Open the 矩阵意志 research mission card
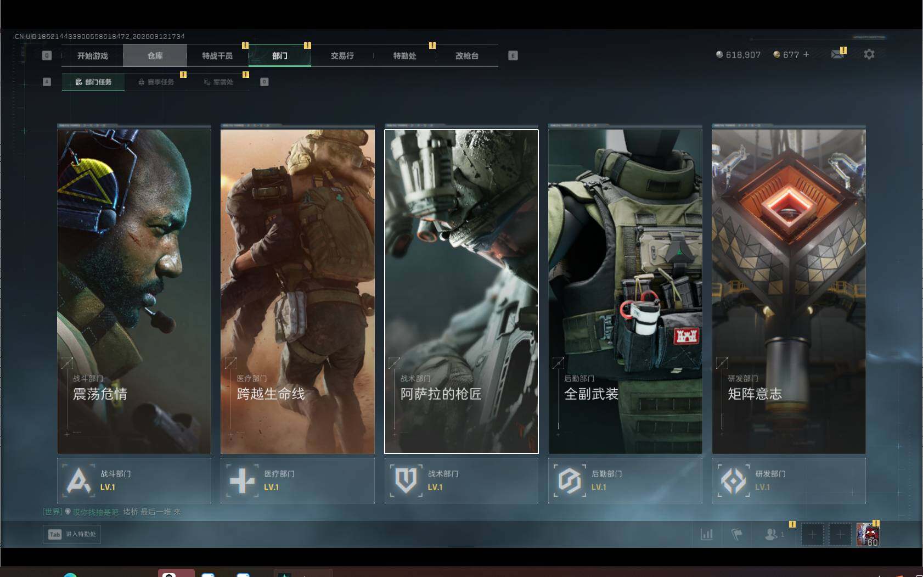This screenshot has height=577, width=923. point(789,292)
